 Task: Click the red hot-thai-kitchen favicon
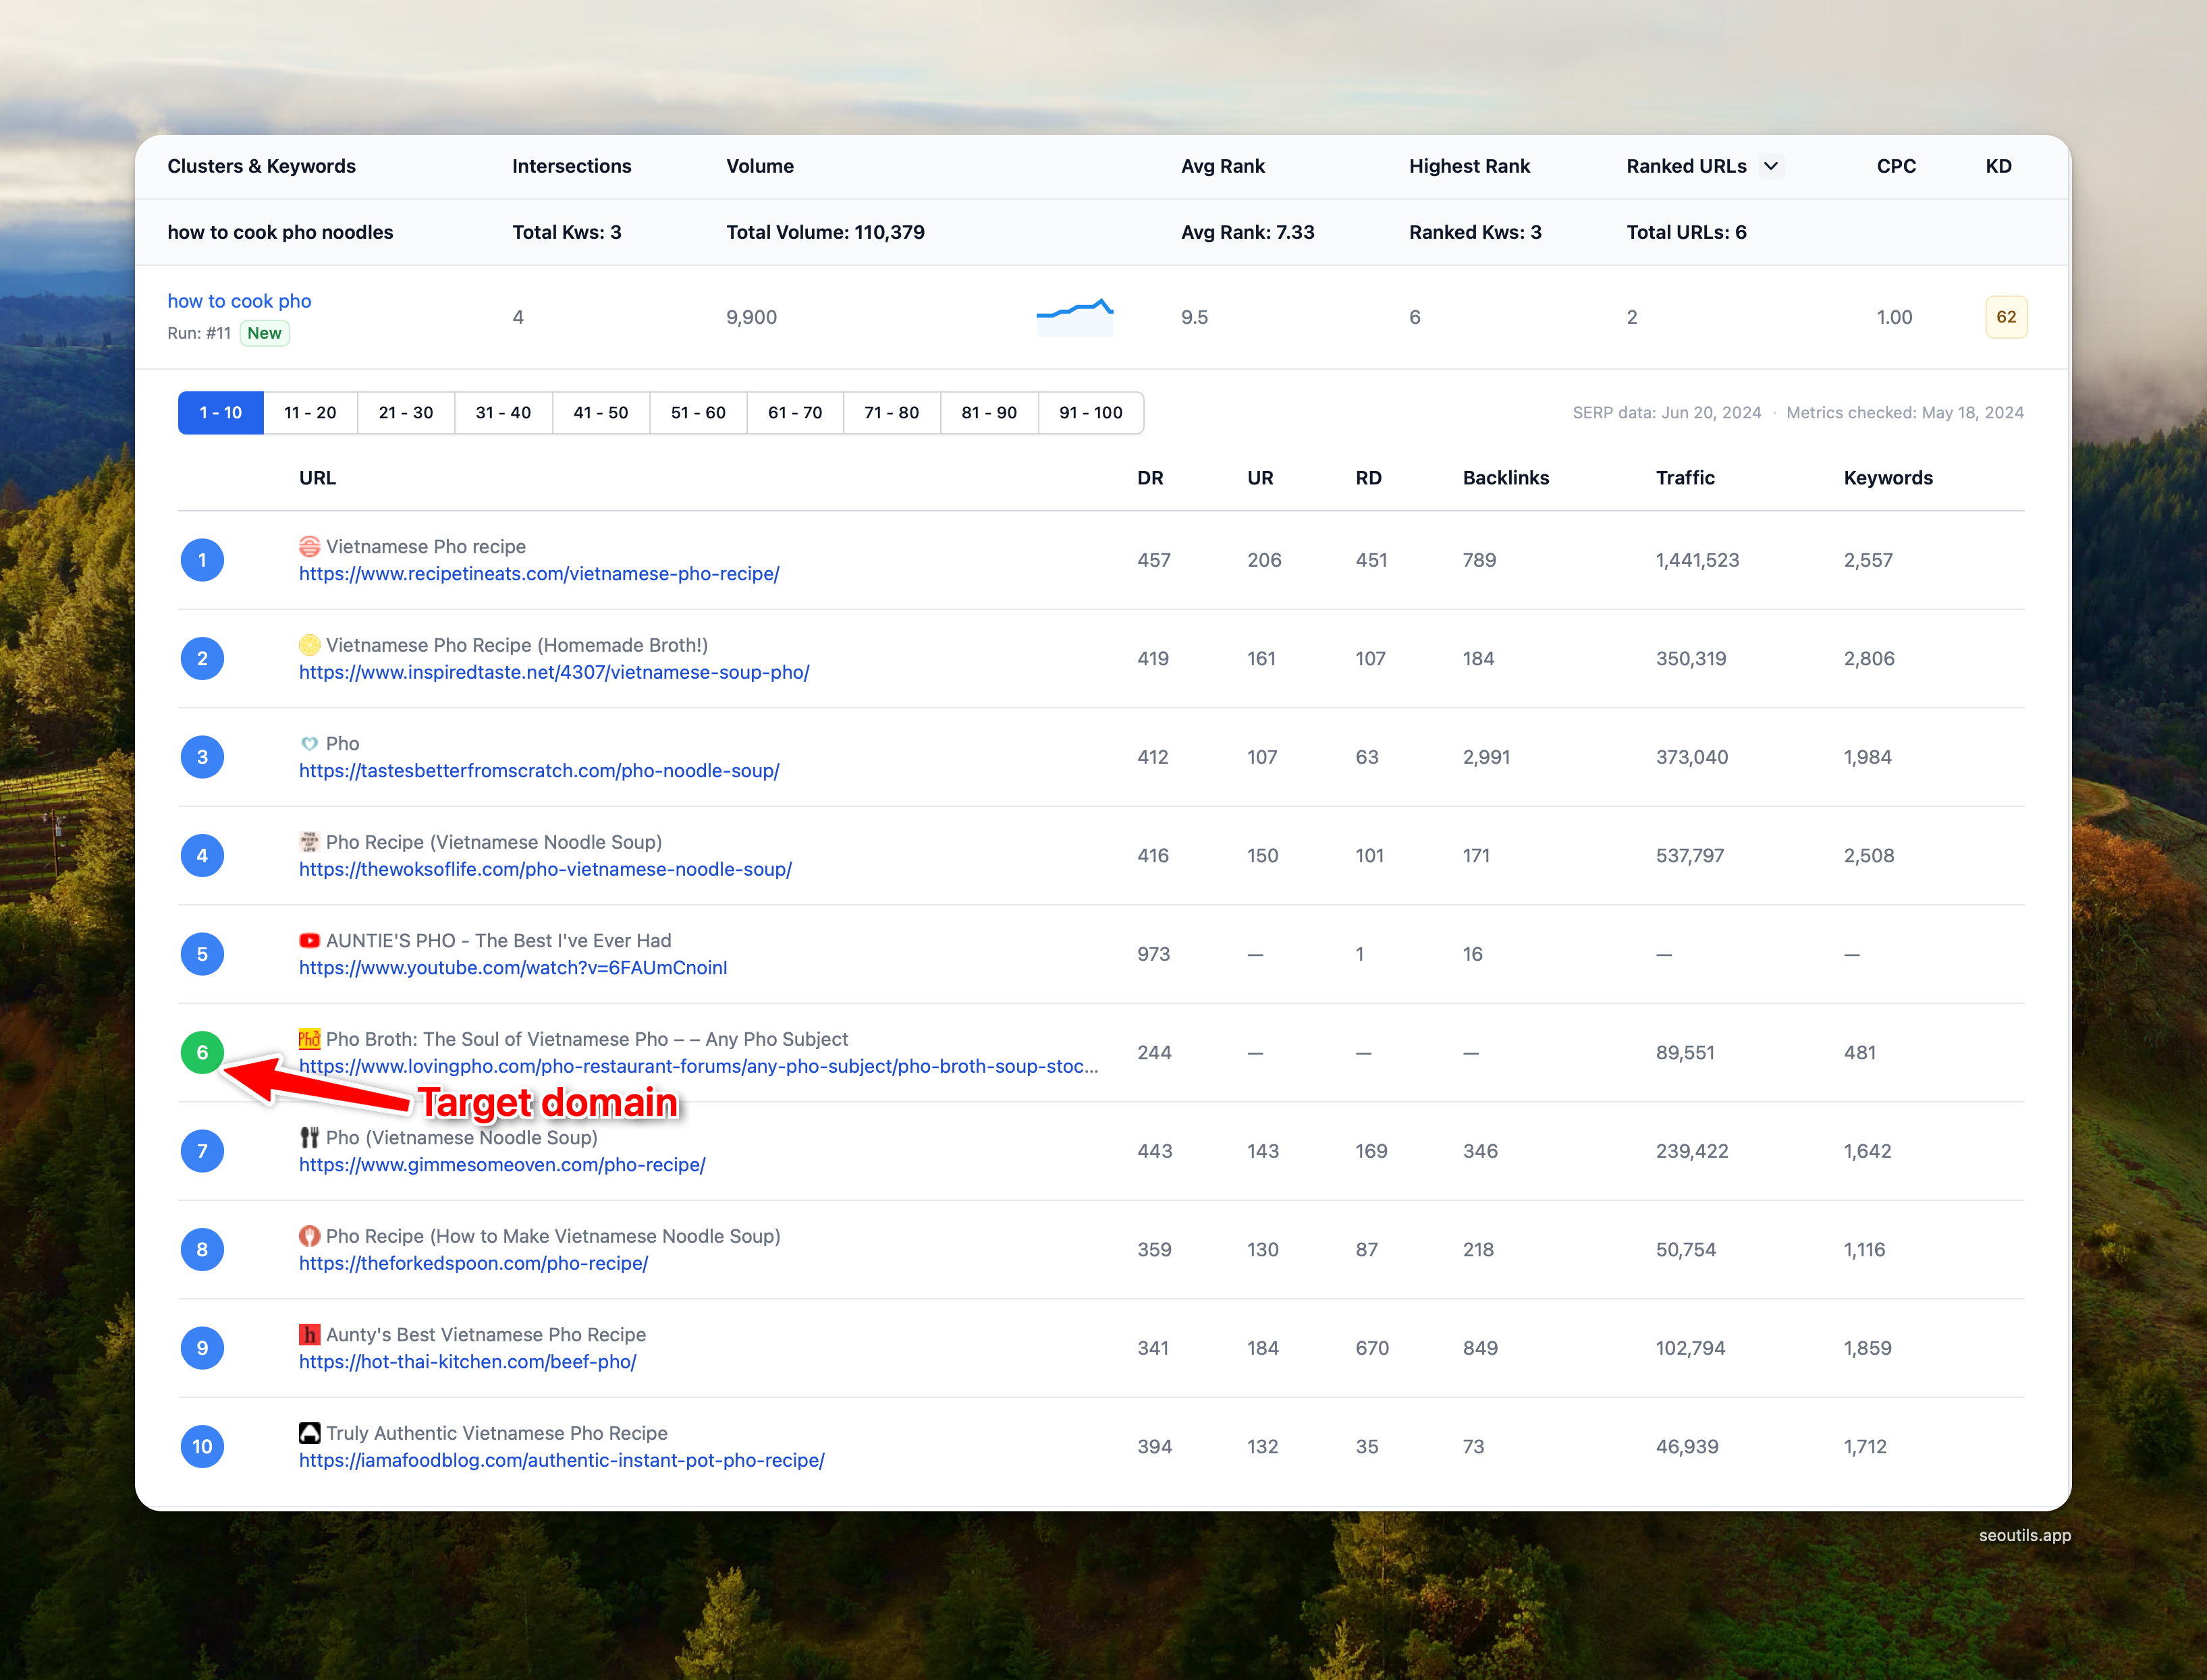309,1334
